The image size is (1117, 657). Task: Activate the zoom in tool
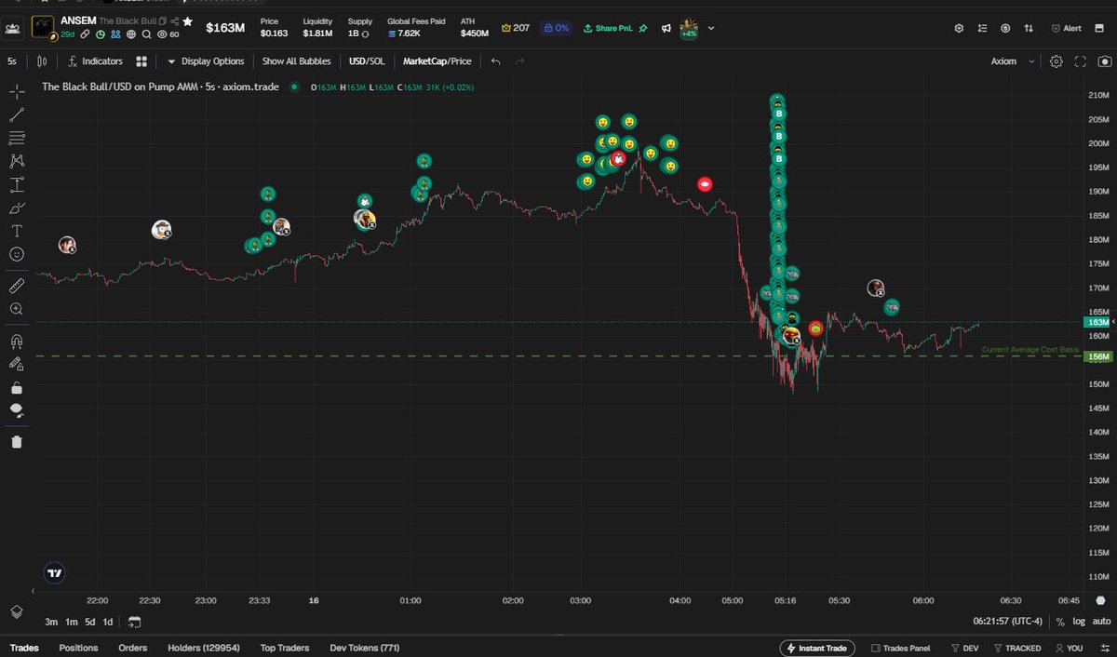[x=16, y=308]
